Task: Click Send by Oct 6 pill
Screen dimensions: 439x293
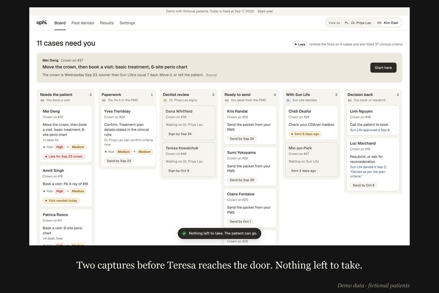Action: click(363, 186)
